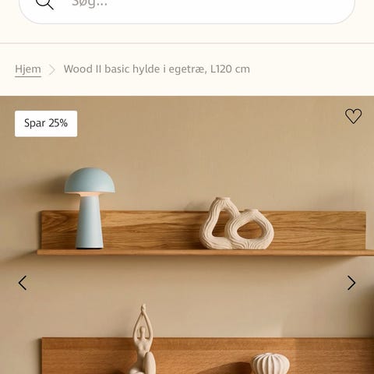
Task: Click the beige twin-loop ceramic vase
Action: point(236,224)
